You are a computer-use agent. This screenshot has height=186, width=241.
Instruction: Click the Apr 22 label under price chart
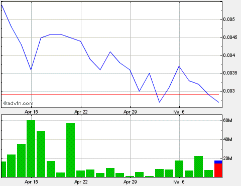coord(81,112)
